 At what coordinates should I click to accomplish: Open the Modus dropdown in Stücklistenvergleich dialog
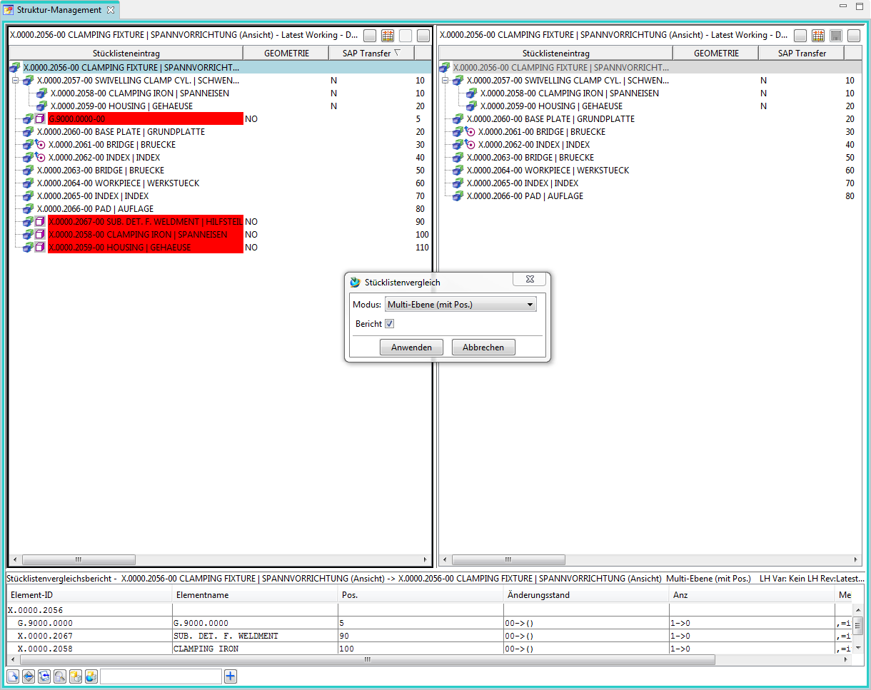pos(460,305)
